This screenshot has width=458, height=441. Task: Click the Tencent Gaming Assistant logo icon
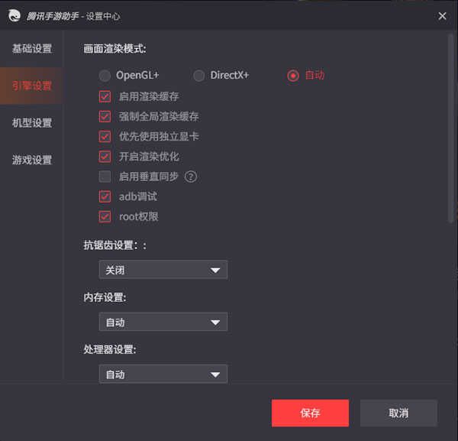[14, 15]
